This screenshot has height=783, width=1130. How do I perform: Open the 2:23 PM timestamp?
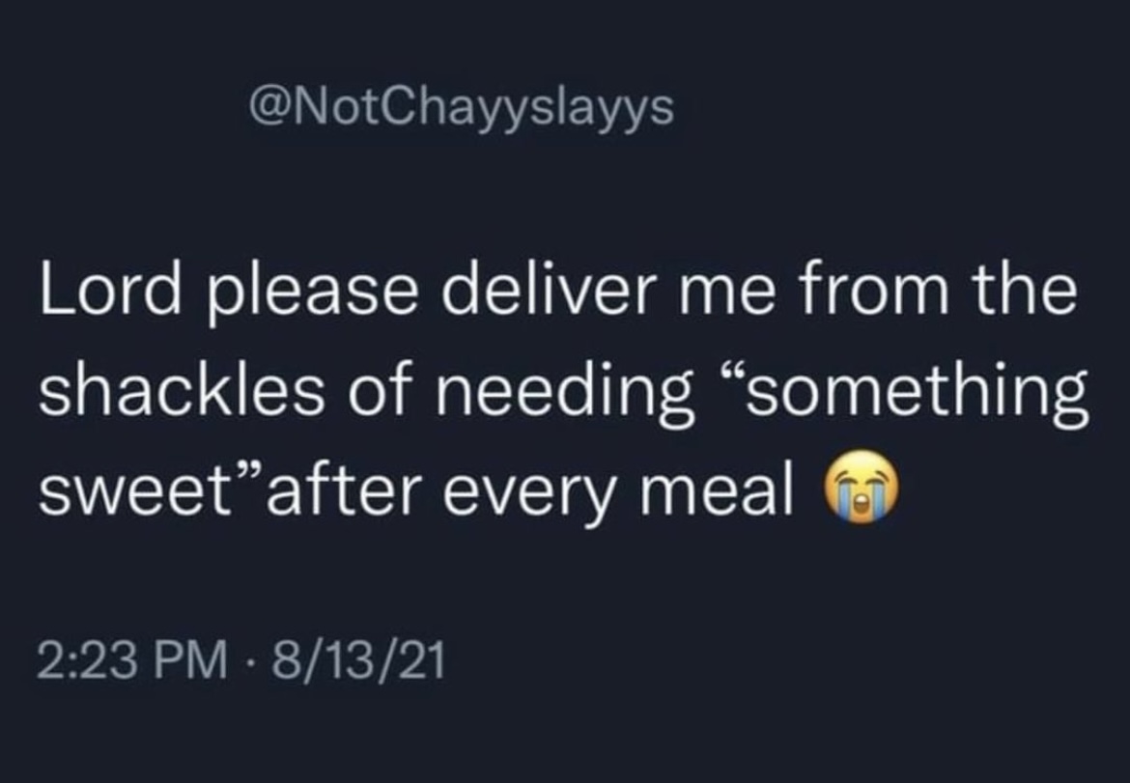pos(134,662)
